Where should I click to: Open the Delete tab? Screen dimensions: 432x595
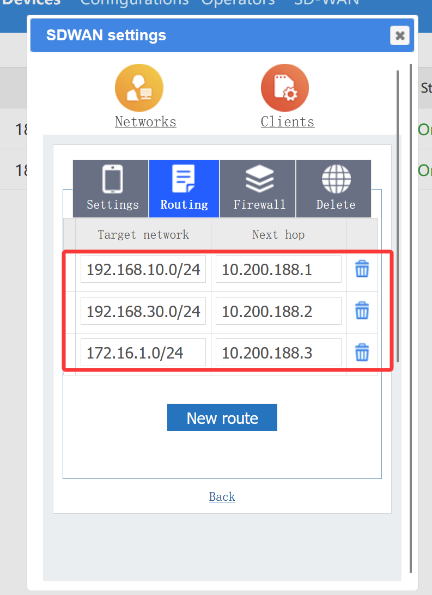pyautogui.click(x=334, y=189)
